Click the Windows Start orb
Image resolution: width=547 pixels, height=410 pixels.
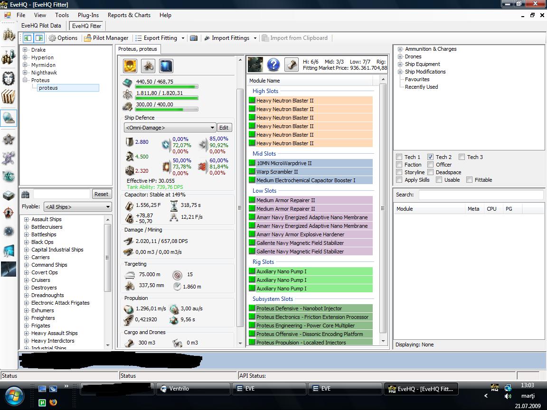14,396
